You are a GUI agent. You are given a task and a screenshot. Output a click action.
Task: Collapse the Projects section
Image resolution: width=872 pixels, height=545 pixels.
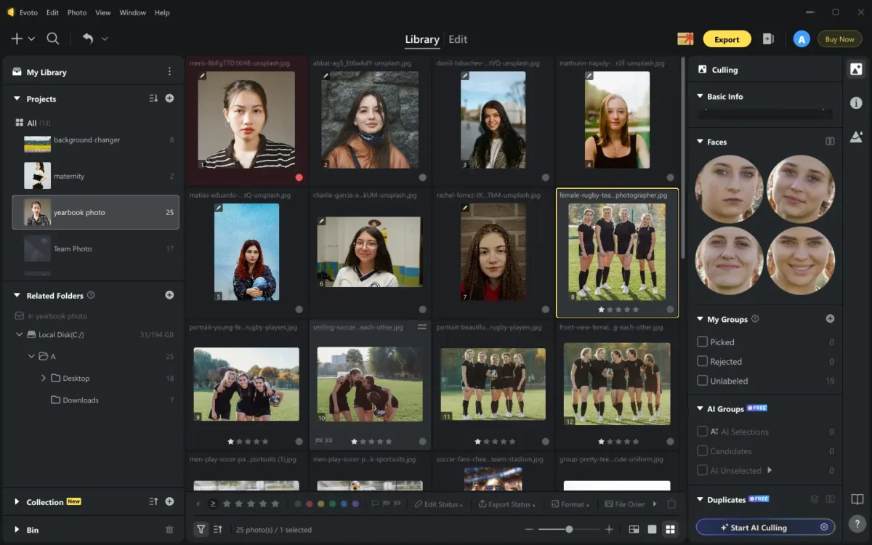(17, 99)
